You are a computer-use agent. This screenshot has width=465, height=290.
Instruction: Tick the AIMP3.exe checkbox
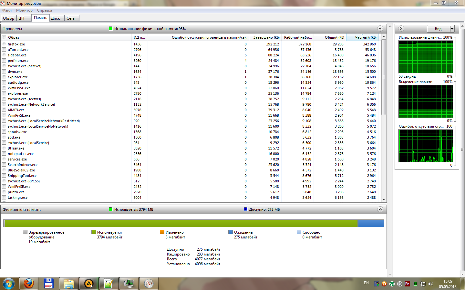4,110
